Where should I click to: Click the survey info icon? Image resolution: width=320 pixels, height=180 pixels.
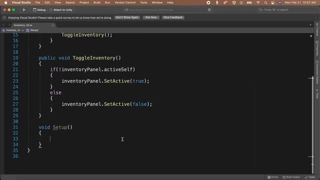4,18
